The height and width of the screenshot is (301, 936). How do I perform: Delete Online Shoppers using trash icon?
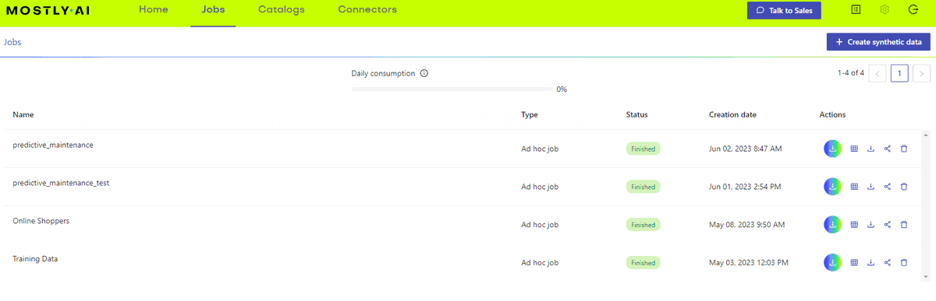pos(904,225)
